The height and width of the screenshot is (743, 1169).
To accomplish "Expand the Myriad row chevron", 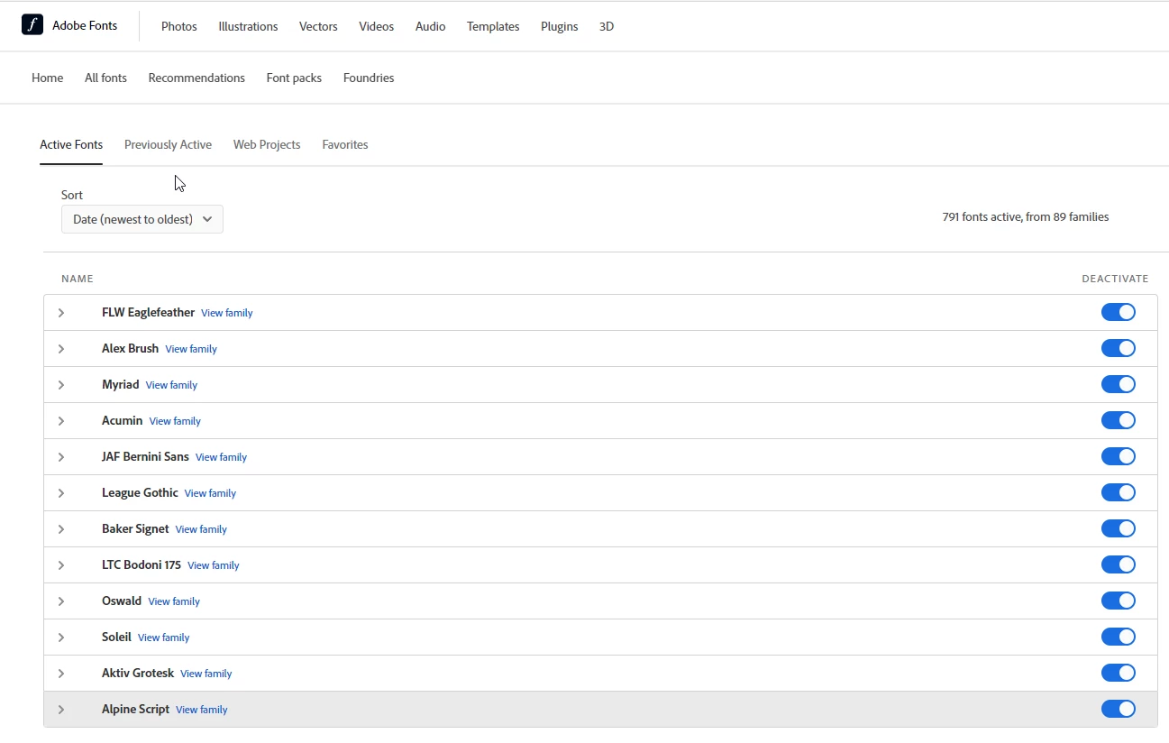I will pos(61,385).
